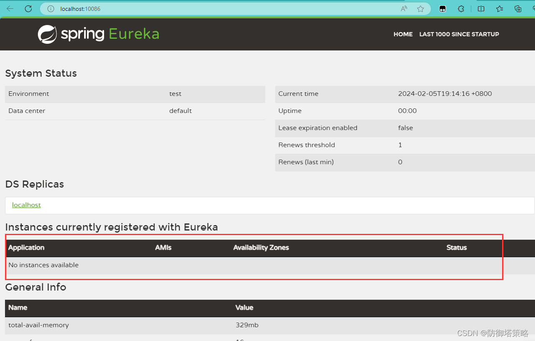Activate the Read aloud icon
This screenshot has width=535, height=341.
click(x=403, y=8)
